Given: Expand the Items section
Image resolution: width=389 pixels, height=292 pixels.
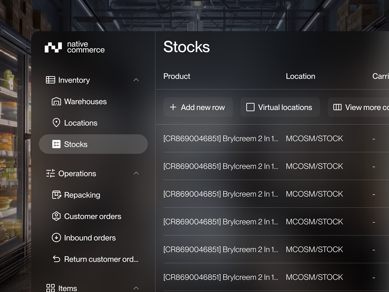Looking at the screenshot, I should 136,288.
